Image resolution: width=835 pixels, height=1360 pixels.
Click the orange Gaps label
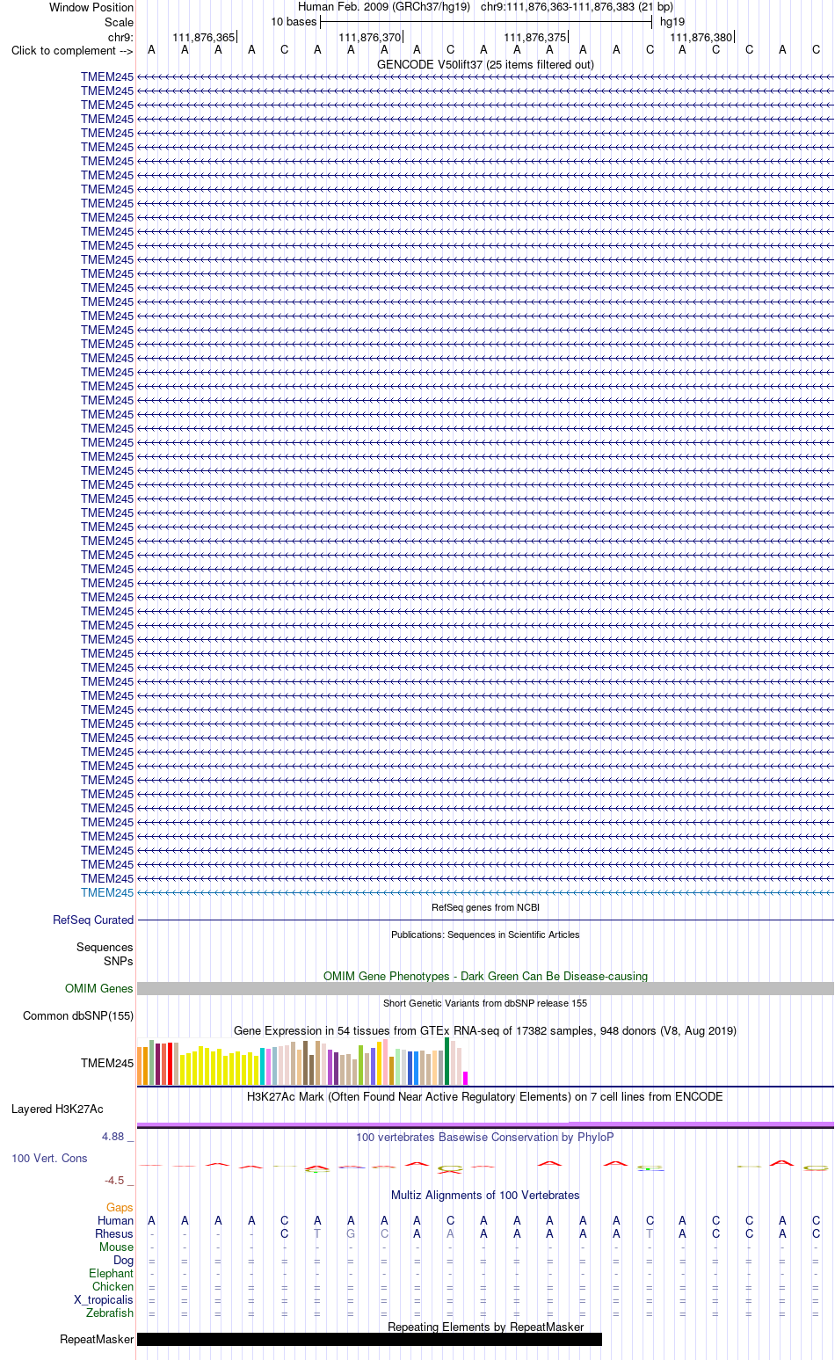click(120, 1207)
